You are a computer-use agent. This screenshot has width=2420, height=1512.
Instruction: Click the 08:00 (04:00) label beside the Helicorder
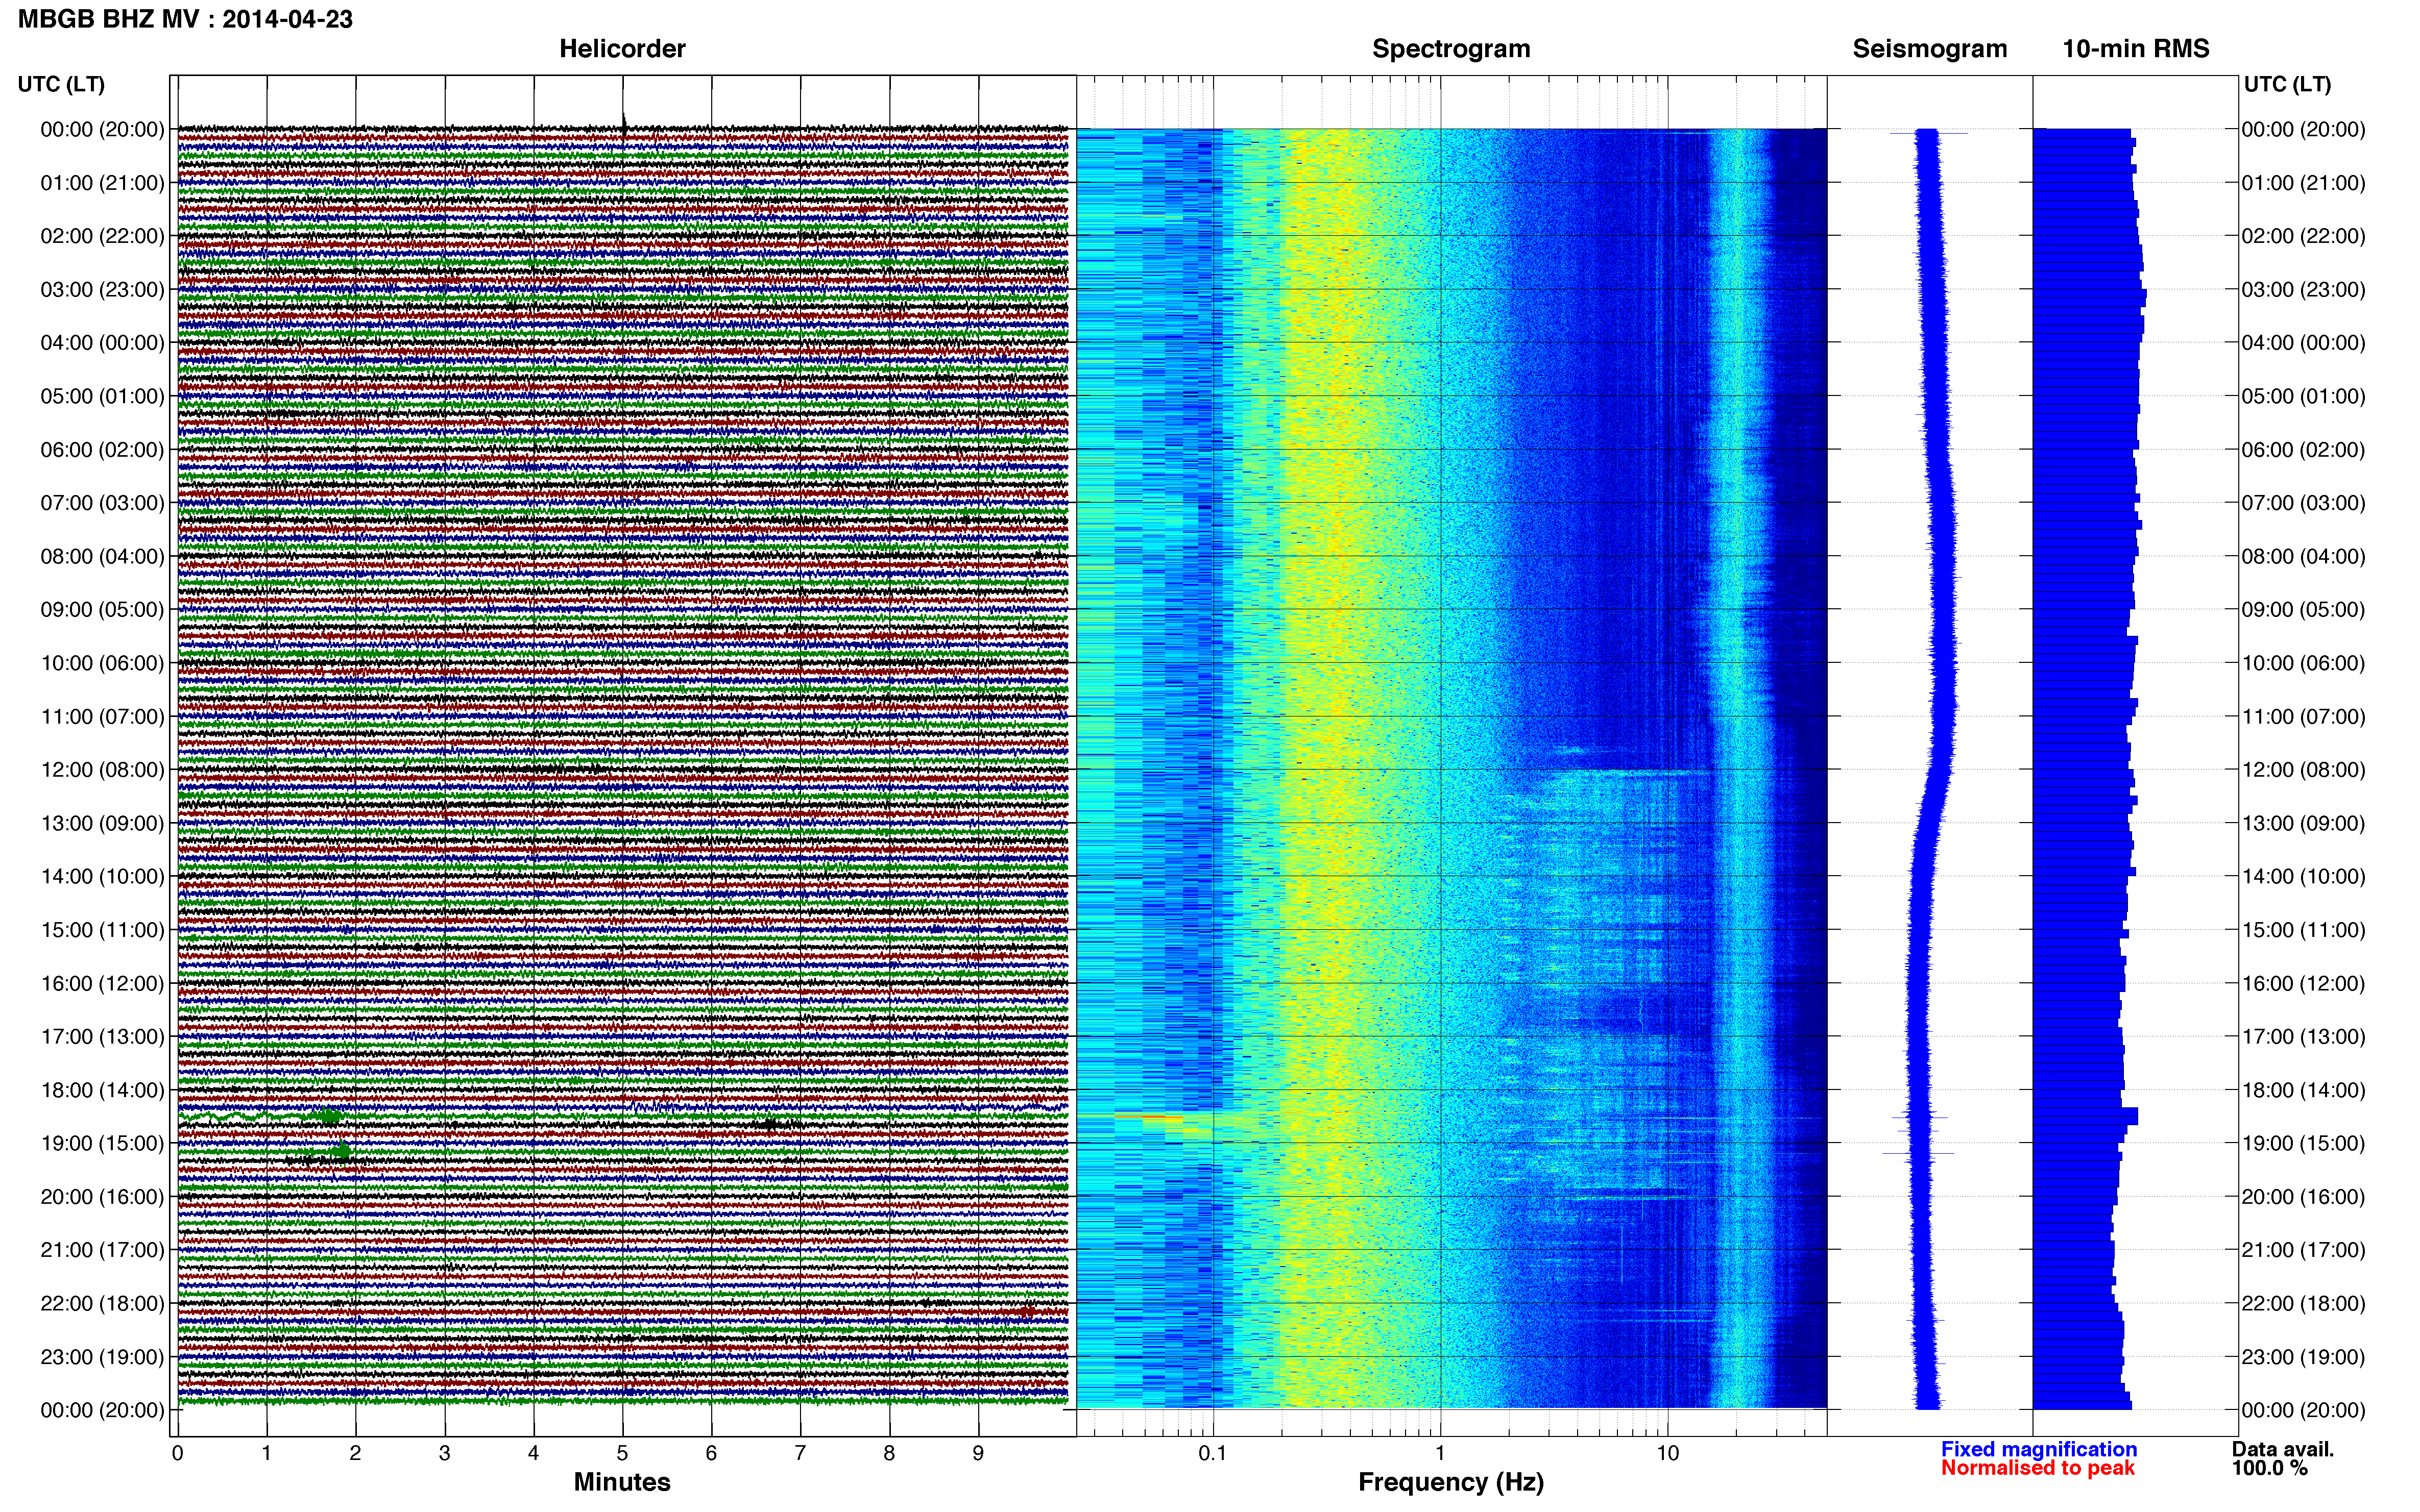pos(102,557)
